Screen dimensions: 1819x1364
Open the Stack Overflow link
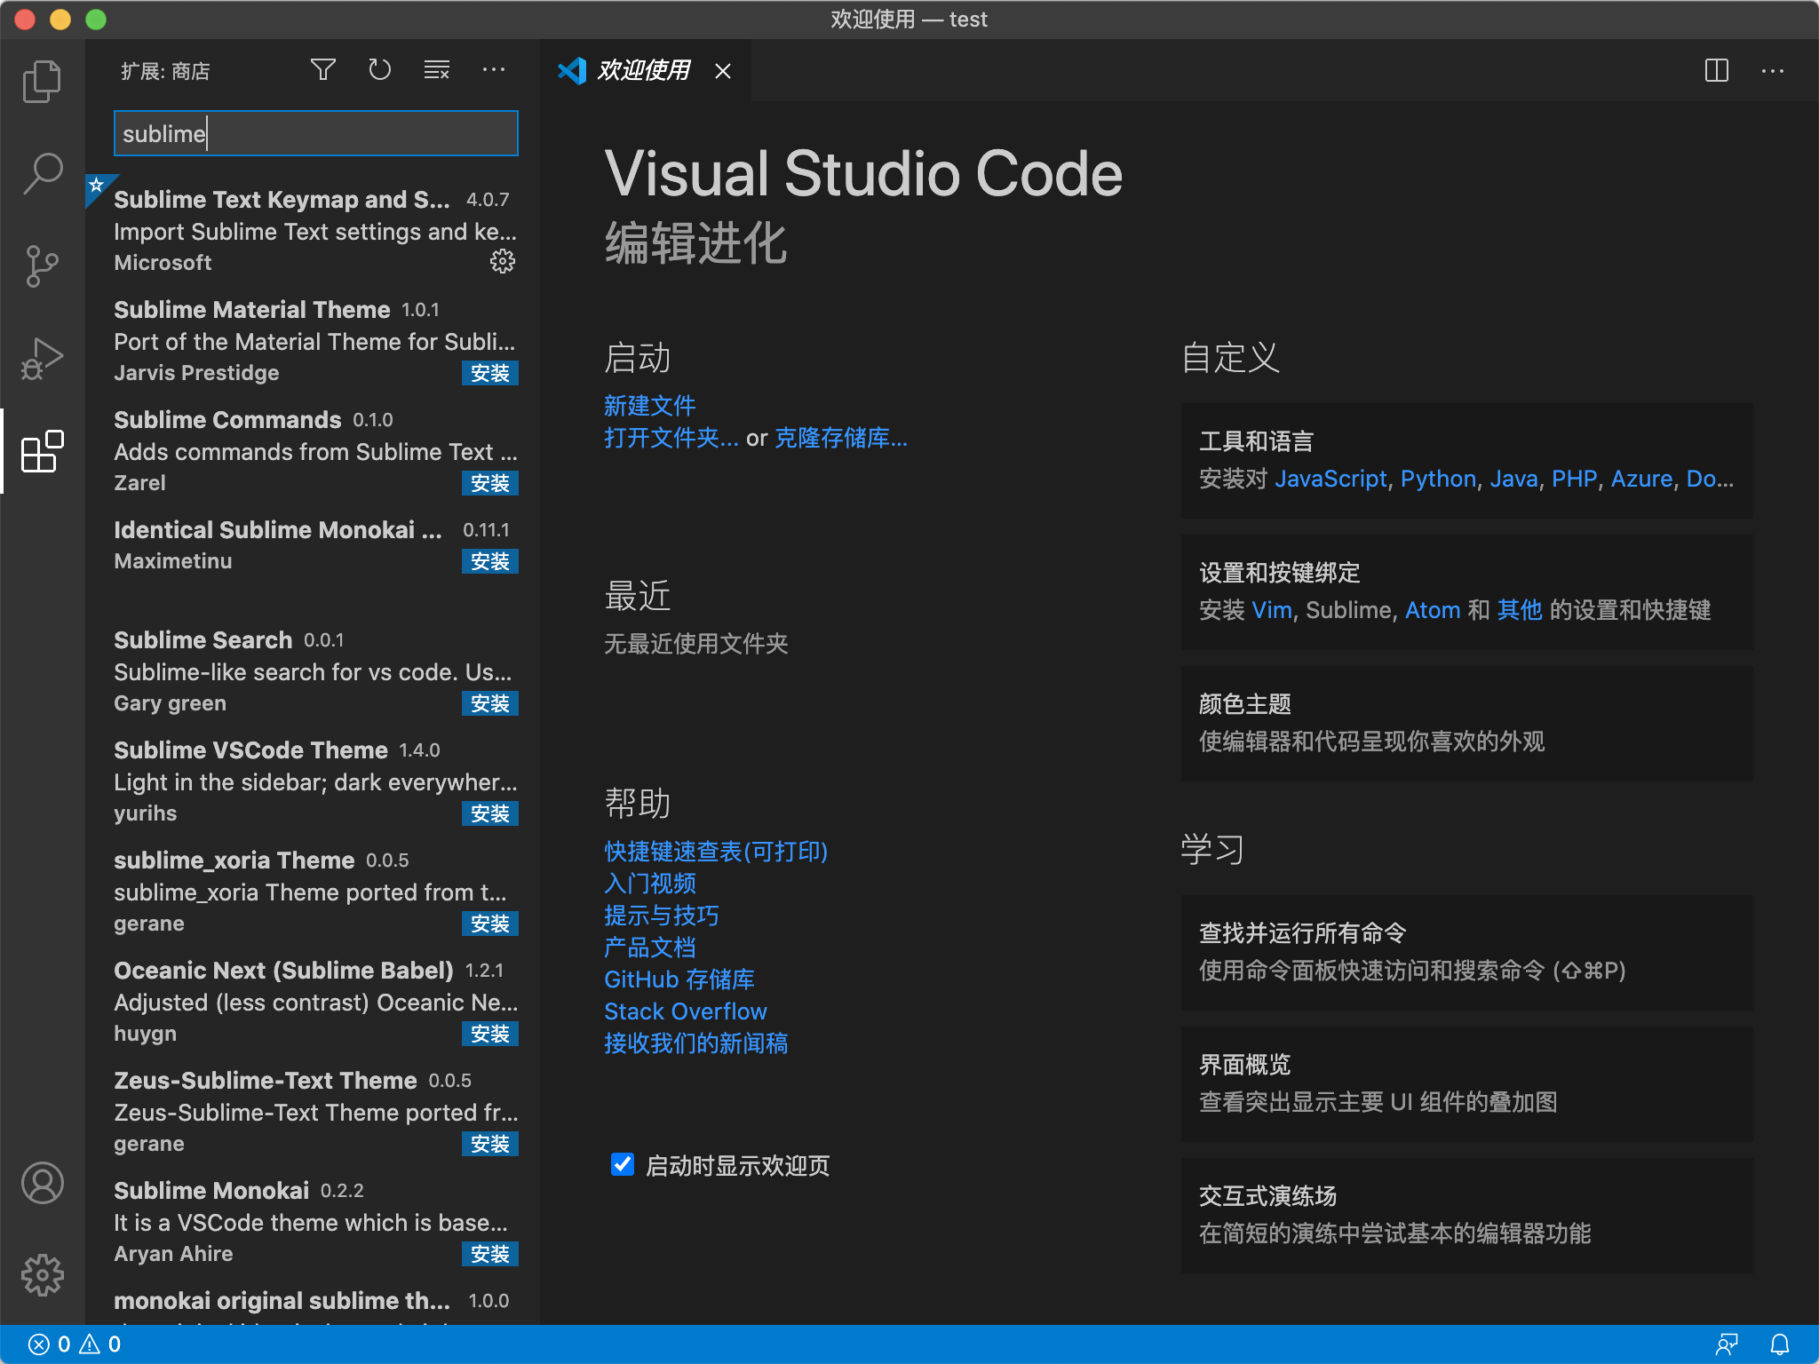[x=685, y=1011]
